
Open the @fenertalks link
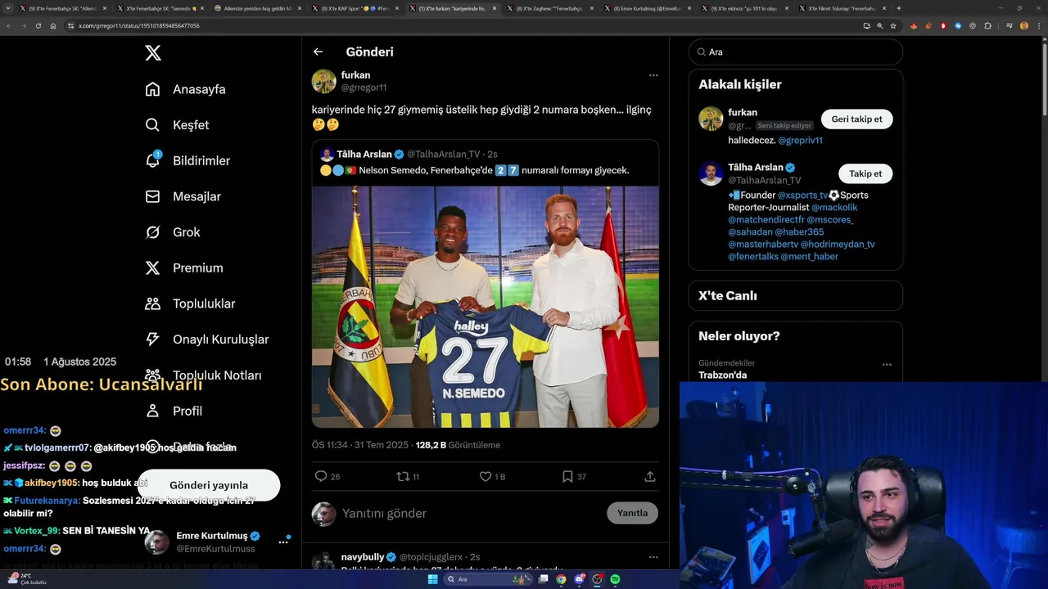(752, 257)
